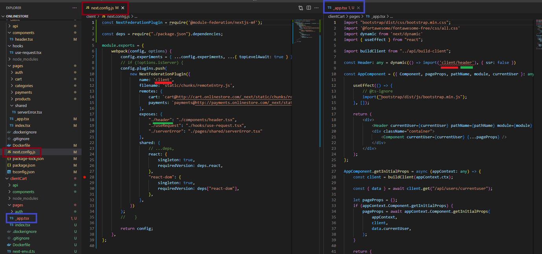Toggle the breakpoint on line 28
The image size is (542, 254).
pos(85,177)
